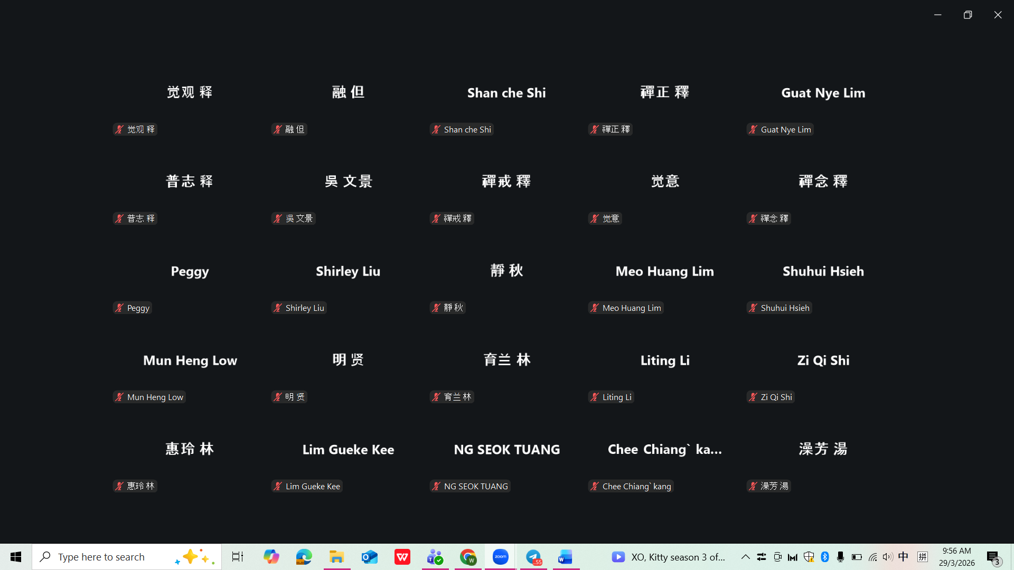The height and width of the screenshot is (570, 1014).
Task: Open Task View from taskbar
Action: point(238,557)
